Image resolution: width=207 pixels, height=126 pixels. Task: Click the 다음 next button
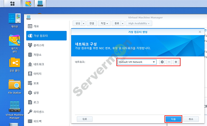[x=173, y=119]
